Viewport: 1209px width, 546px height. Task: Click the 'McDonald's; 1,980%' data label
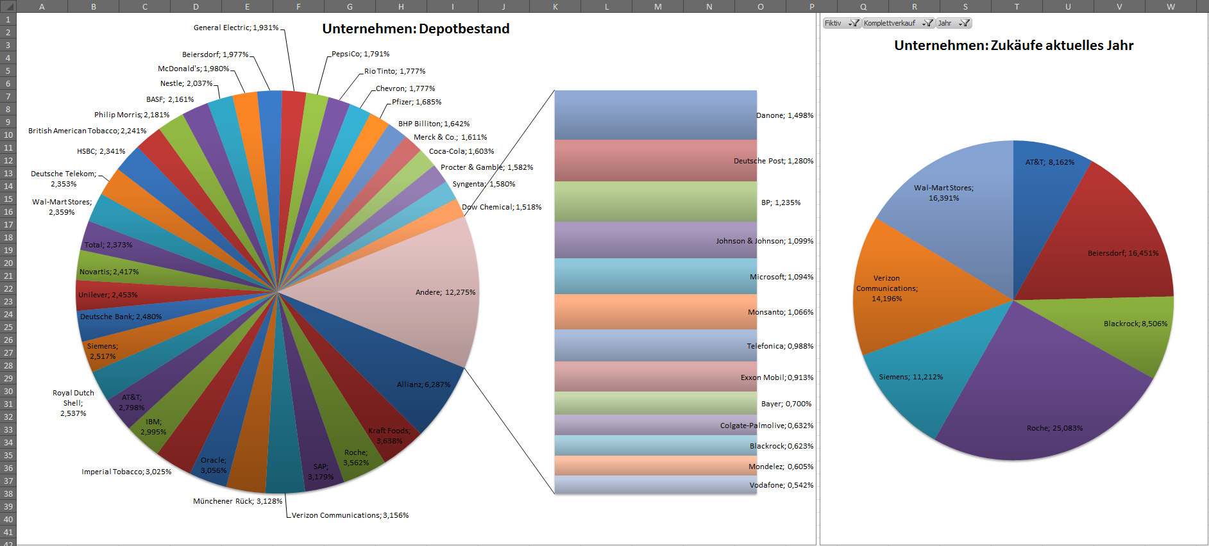[x=194, y=69]
